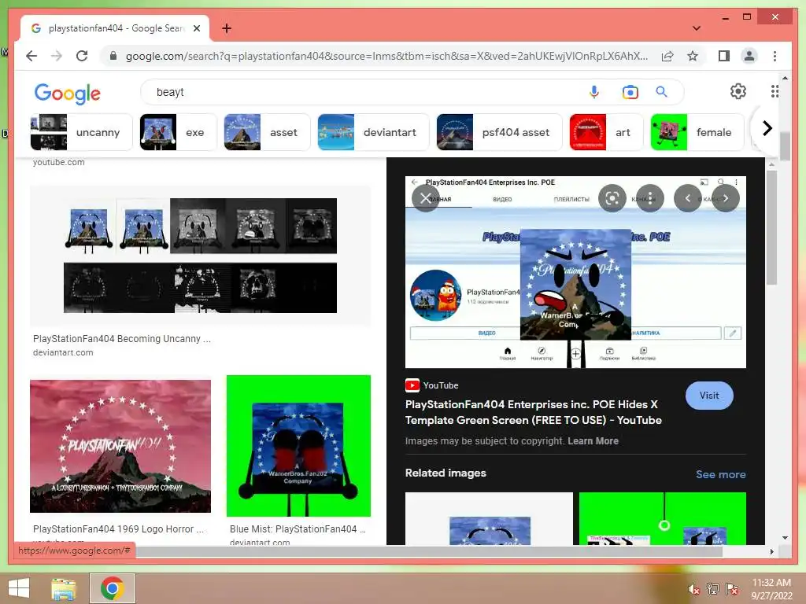Viewport: 806px width, 604px height.
Task: Open the Chrome profile menu
Action: click(749, 56)
